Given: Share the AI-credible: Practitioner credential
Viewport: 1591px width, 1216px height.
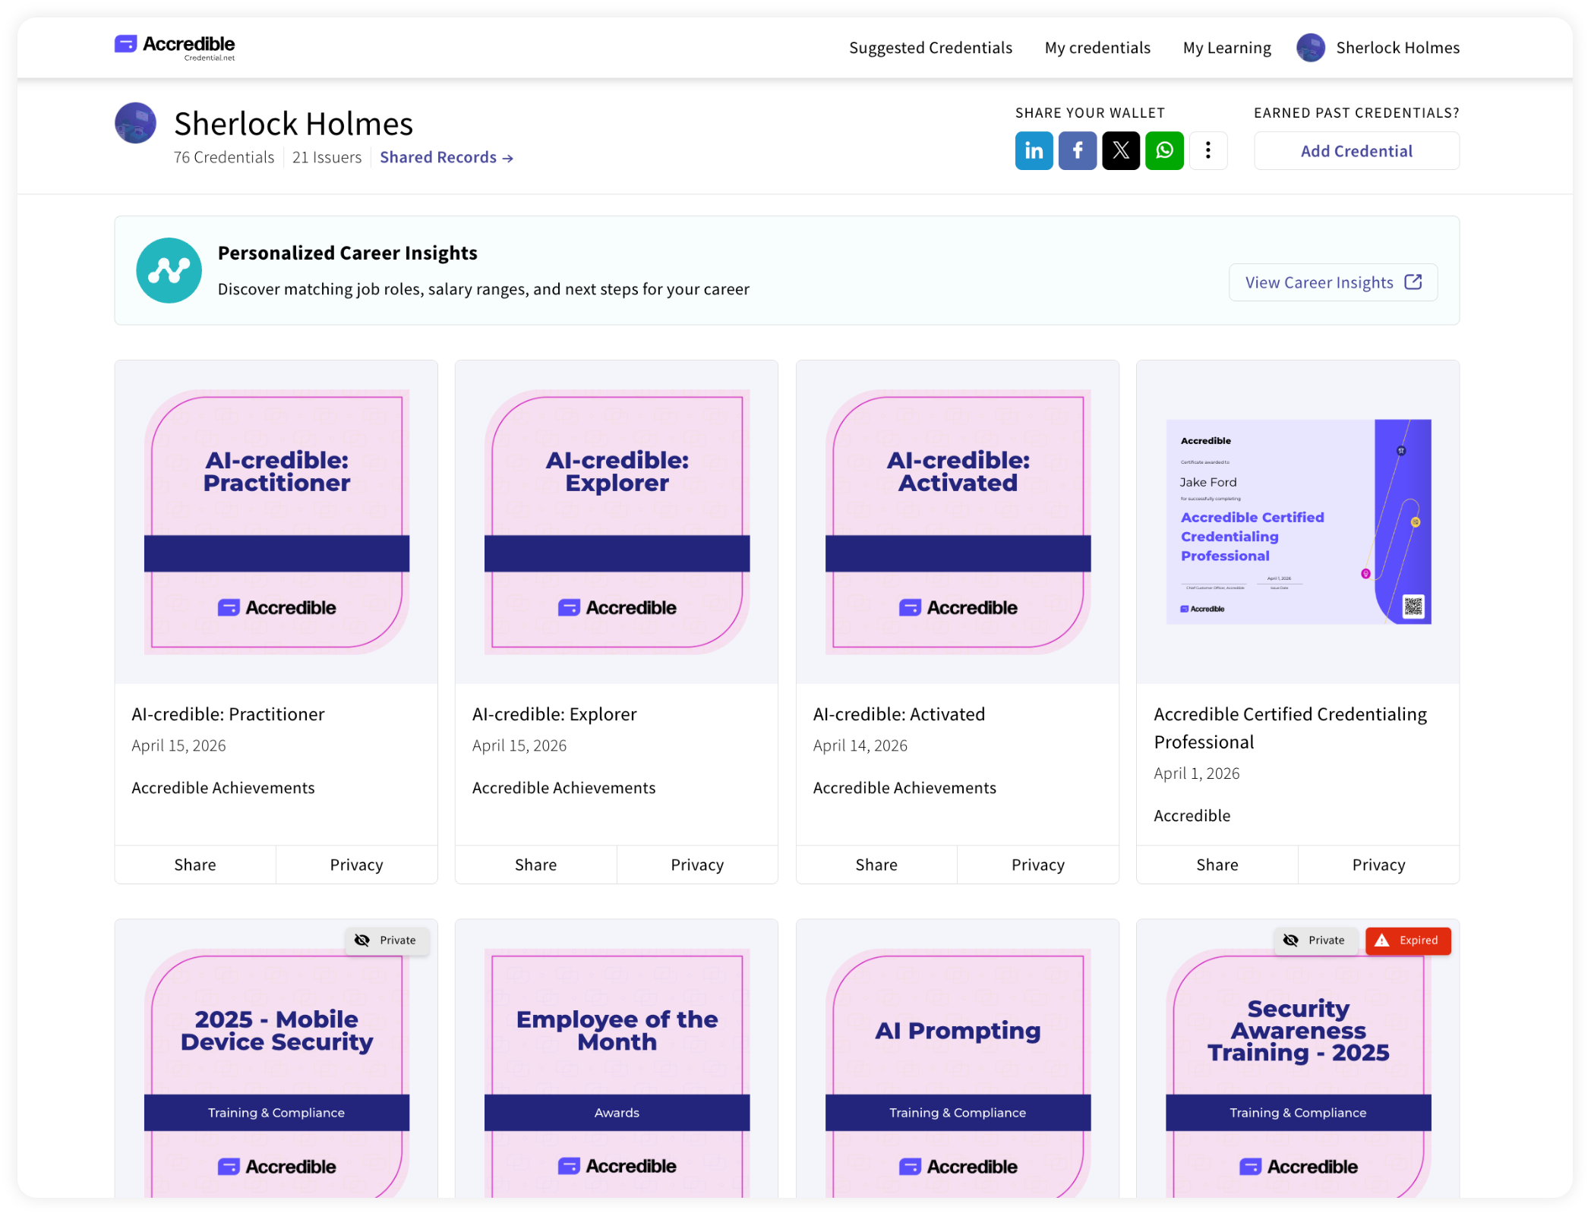Looking at the screenshot, I should [x=195, y=865].
